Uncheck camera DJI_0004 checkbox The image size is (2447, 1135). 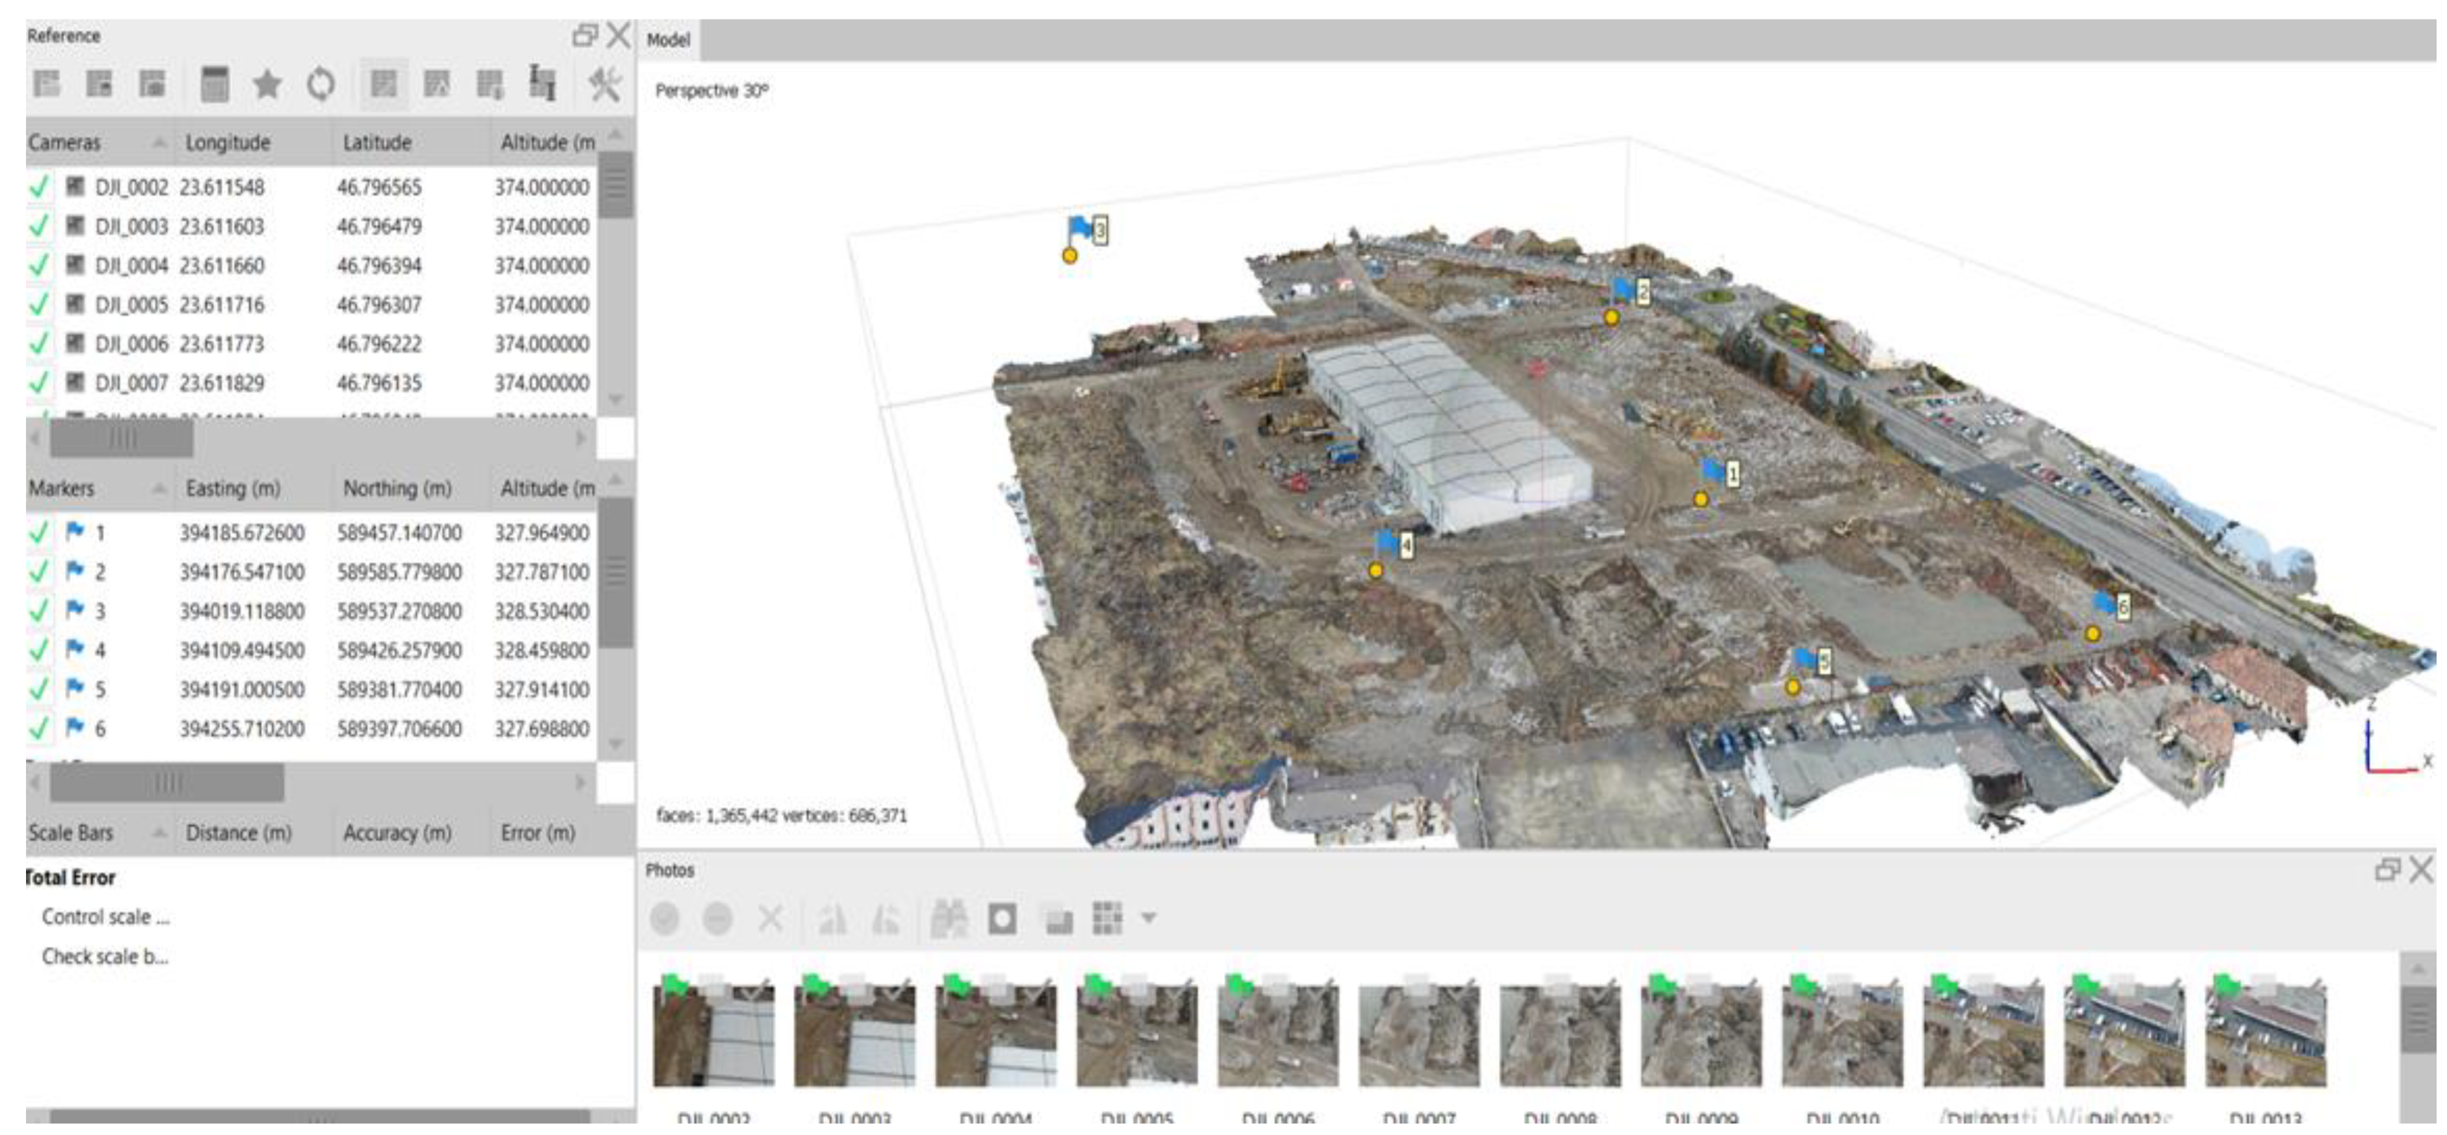click(39, 266)
